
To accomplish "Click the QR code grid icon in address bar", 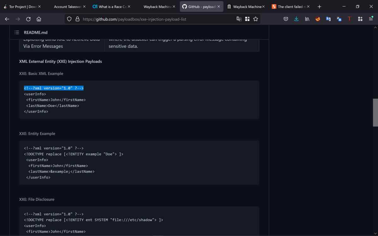I will pyautogui.click(x=247, y=19).
